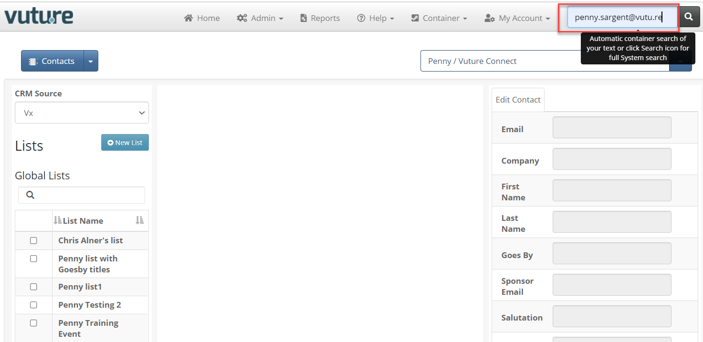Open the Help menu
The height and width of the screenshot is (342, 703).
[376, 18]
